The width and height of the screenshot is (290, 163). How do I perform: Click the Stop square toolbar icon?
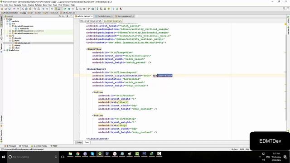pos(84,9)
